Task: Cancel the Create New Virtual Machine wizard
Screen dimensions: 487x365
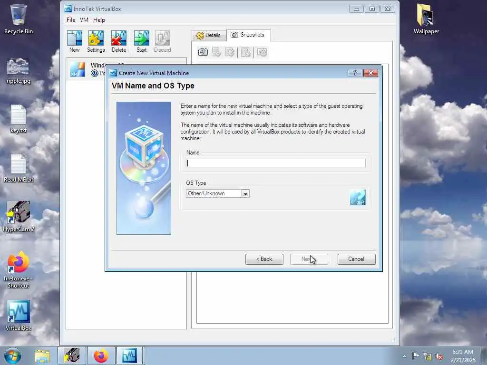Action: point(357,259)
